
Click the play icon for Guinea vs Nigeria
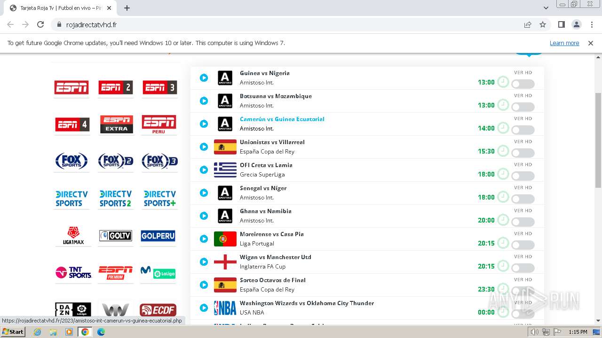(204, 78)
